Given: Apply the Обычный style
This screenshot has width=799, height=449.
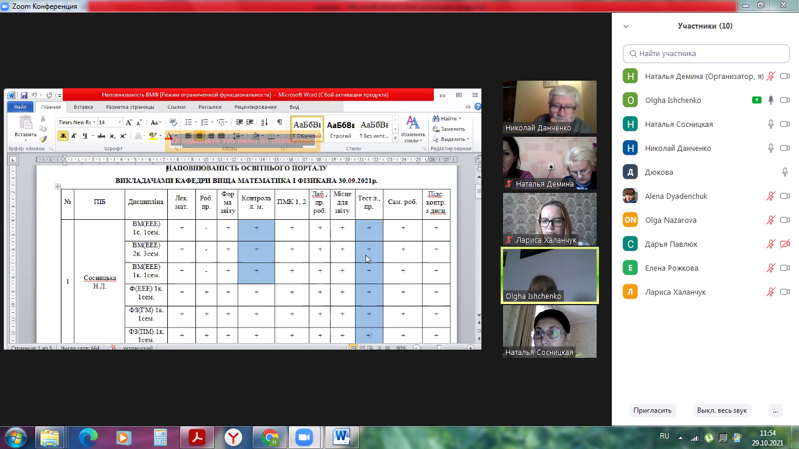Looking at the screenshot, I should pos(307,129).
